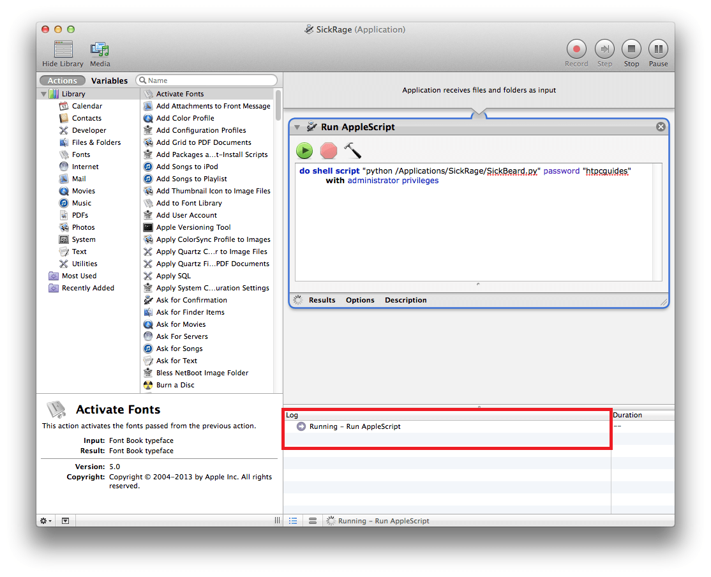Open Options for Run AppleScript action
Screen dimensions: 711x577
[x=360, y=300]
